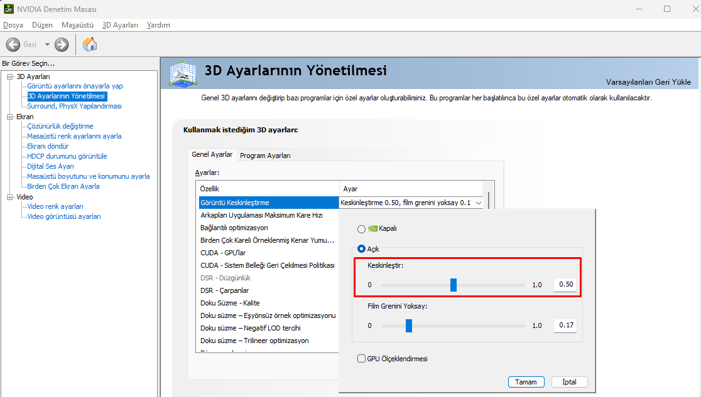
Task: Switch to the Program Ayarları tab
Action: [265, 156]
